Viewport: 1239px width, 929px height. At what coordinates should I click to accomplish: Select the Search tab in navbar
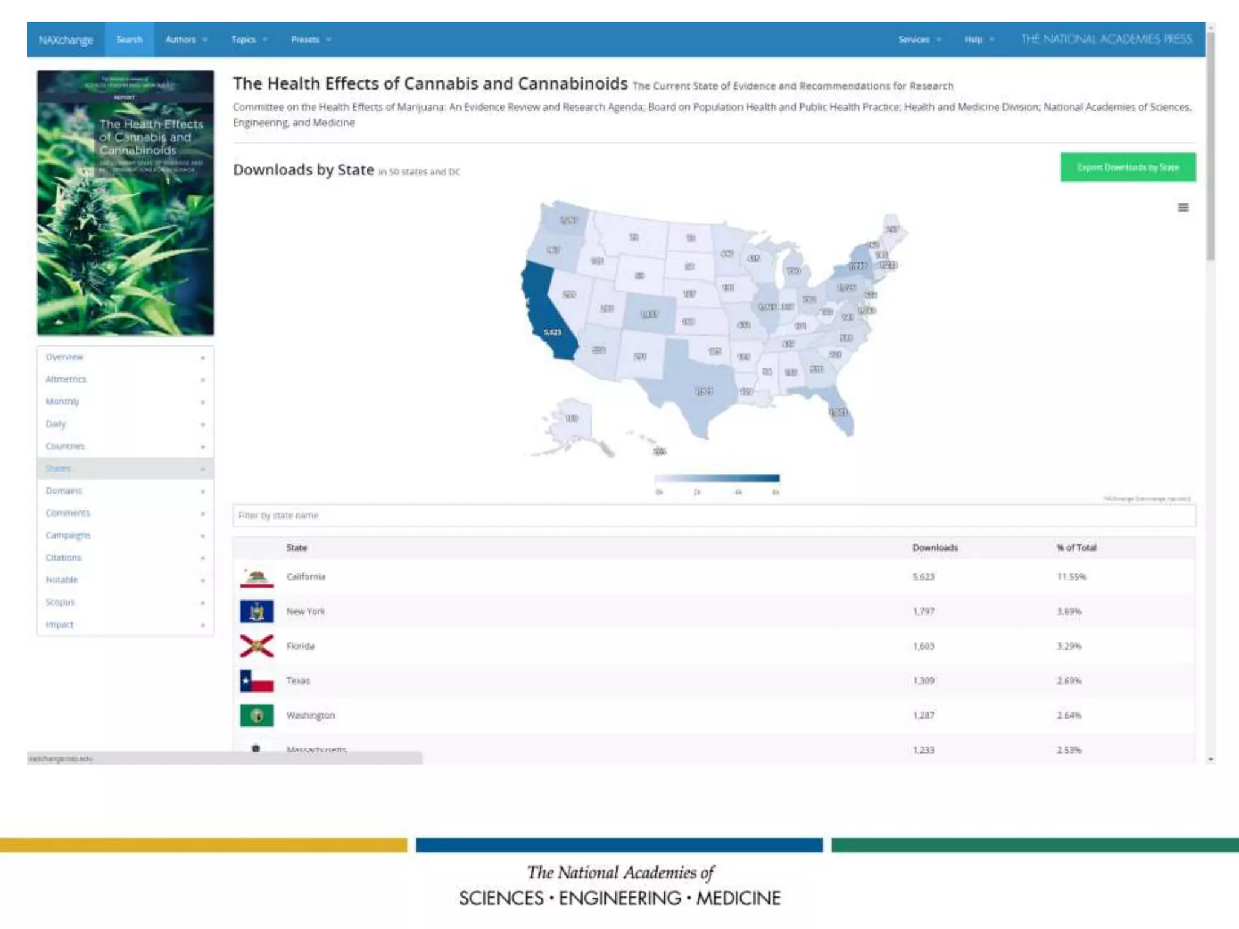[x=129, y=39]
